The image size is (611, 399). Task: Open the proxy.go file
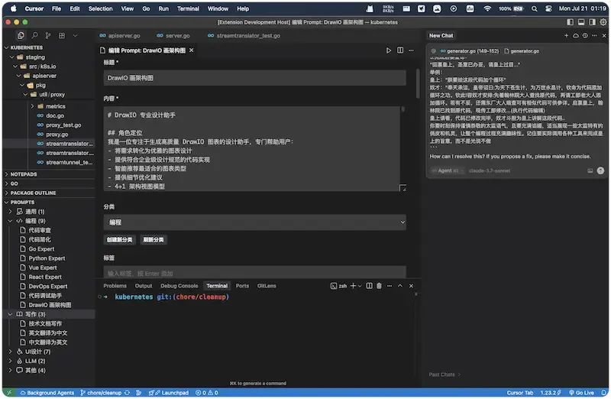pos(57,135)
